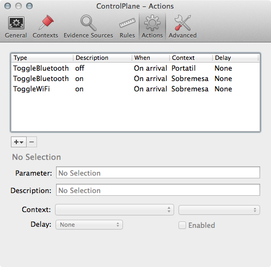The height and width of the screenshot is (267, 271).
Task: Sort by the Delay column header
Action: tap(235, 58)
